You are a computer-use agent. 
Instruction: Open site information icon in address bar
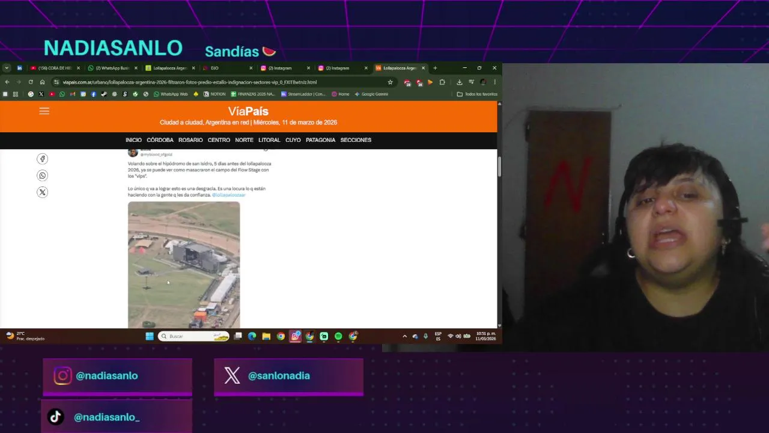click(x=56, y=82)
